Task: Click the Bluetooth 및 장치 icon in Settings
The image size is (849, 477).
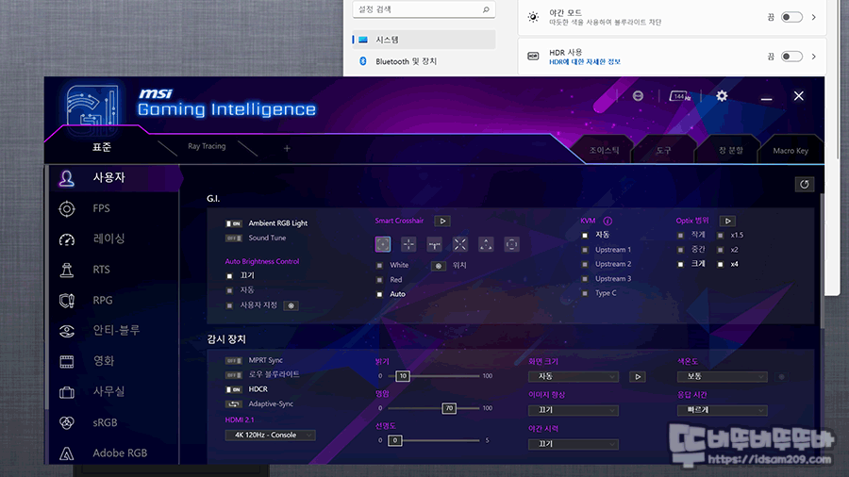Action: point(363,61)
